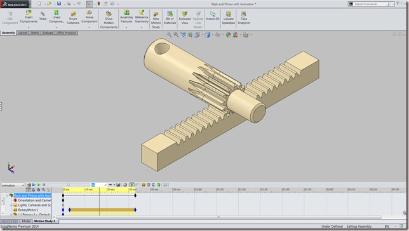Image resolution: width=409 pixels, height=231 pixels.
Task: Collapse the Rack and Pinion tree node
Action: click(7, 195)
